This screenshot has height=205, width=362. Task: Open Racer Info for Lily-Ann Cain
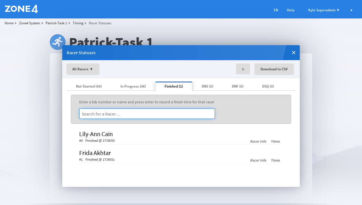pyautogui.click(x=258, y=141)
